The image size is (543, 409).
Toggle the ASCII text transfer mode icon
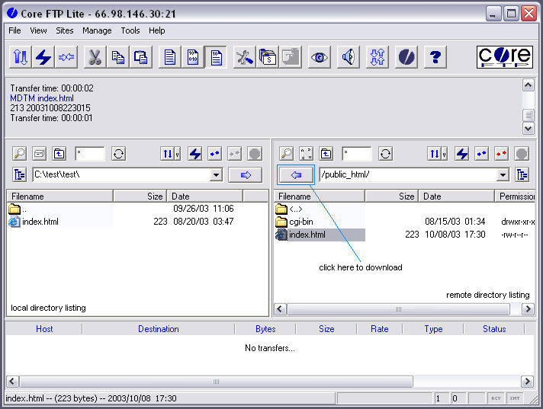tap(170, 57)
